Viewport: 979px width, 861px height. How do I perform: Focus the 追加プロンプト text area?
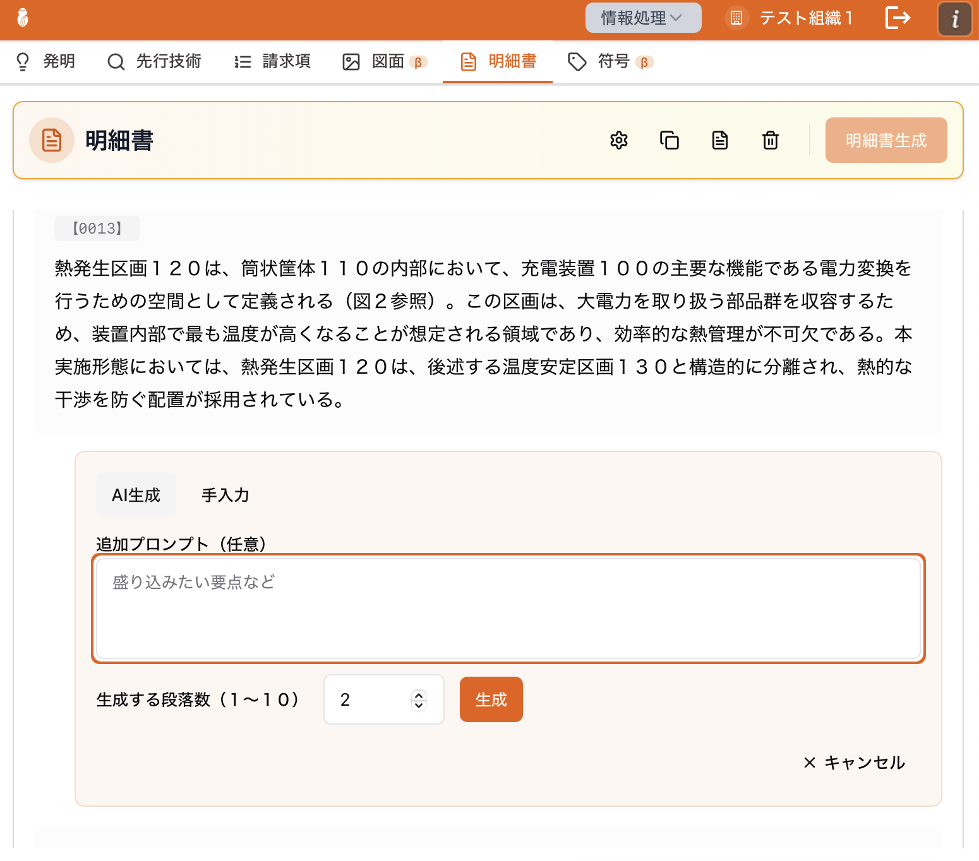(x=508, y=609)
